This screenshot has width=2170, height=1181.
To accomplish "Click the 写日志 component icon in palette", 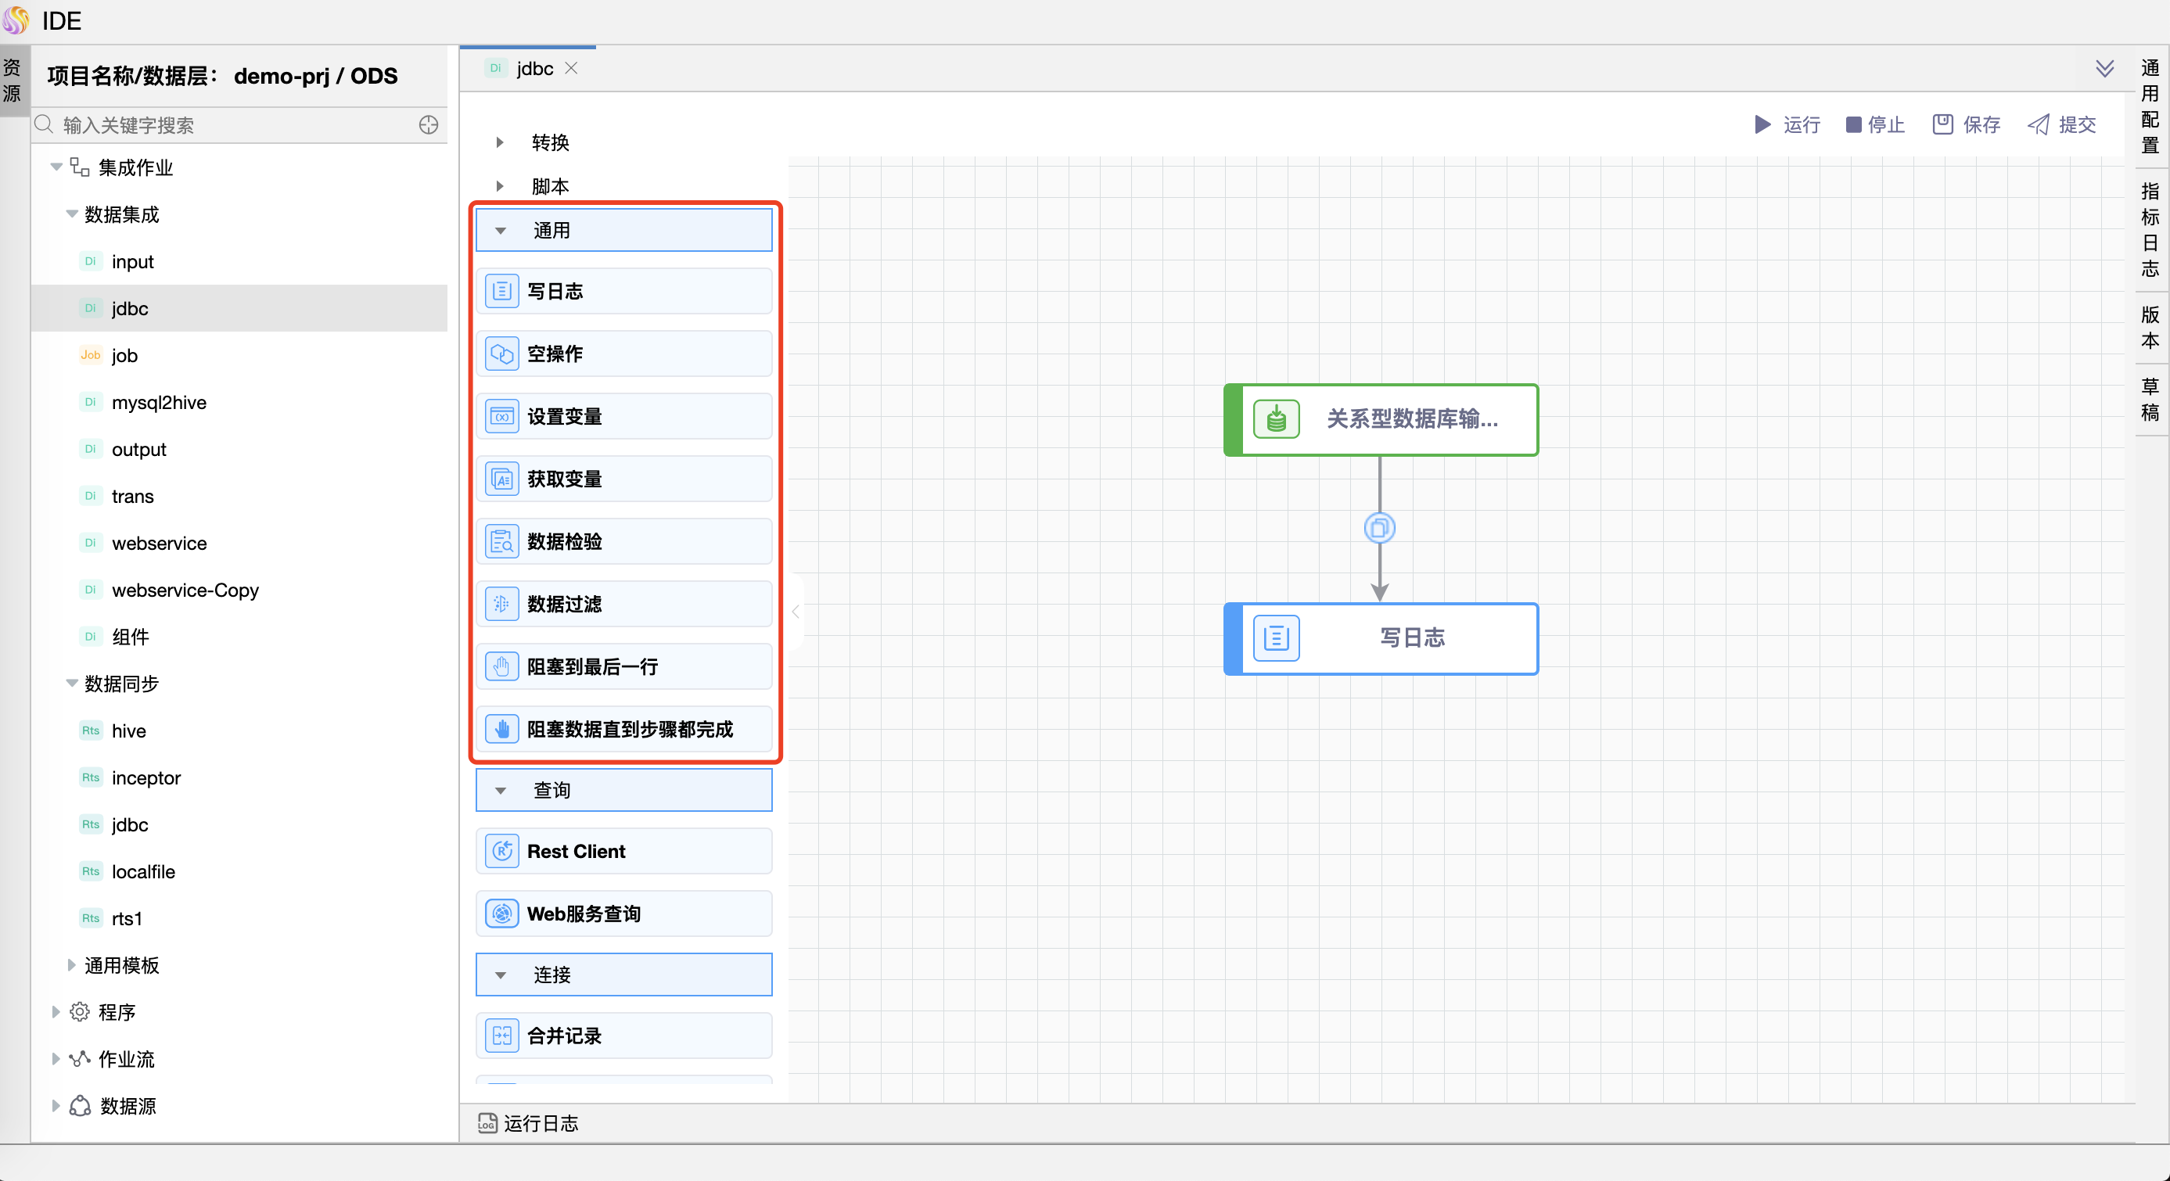I will point(502,292).
